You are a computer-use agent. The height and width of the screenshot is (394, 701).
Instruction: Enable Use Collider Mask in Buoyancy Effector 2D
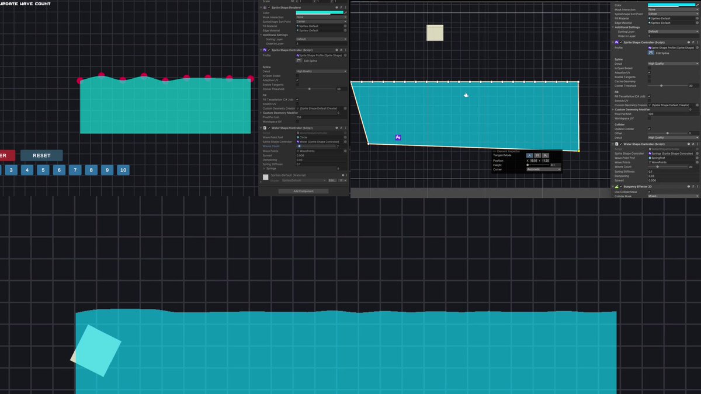tap(650, 191)
